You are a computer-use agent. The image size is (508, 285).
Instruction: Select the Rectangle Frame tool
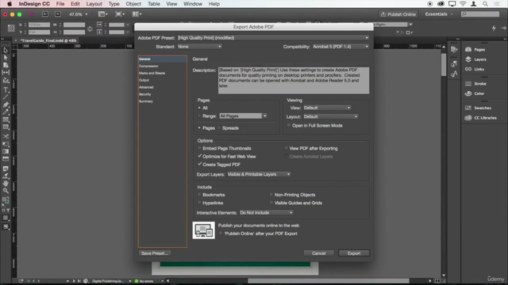pos(6,120)
